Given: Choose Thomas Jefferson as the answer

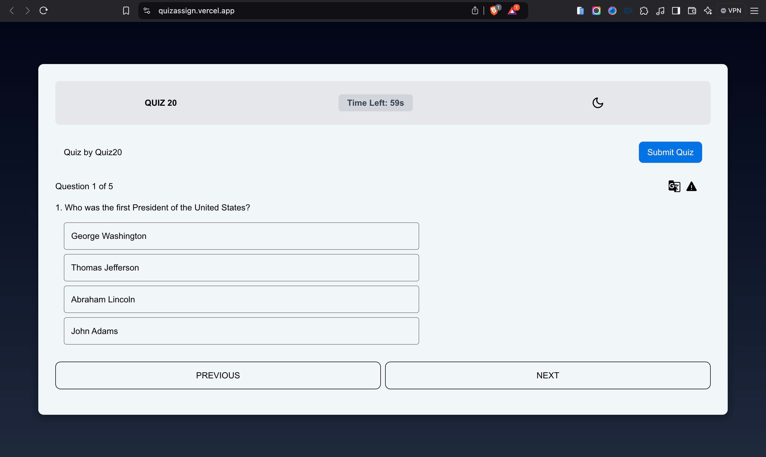Looking at the screenshot, I should tap(241, 268).
